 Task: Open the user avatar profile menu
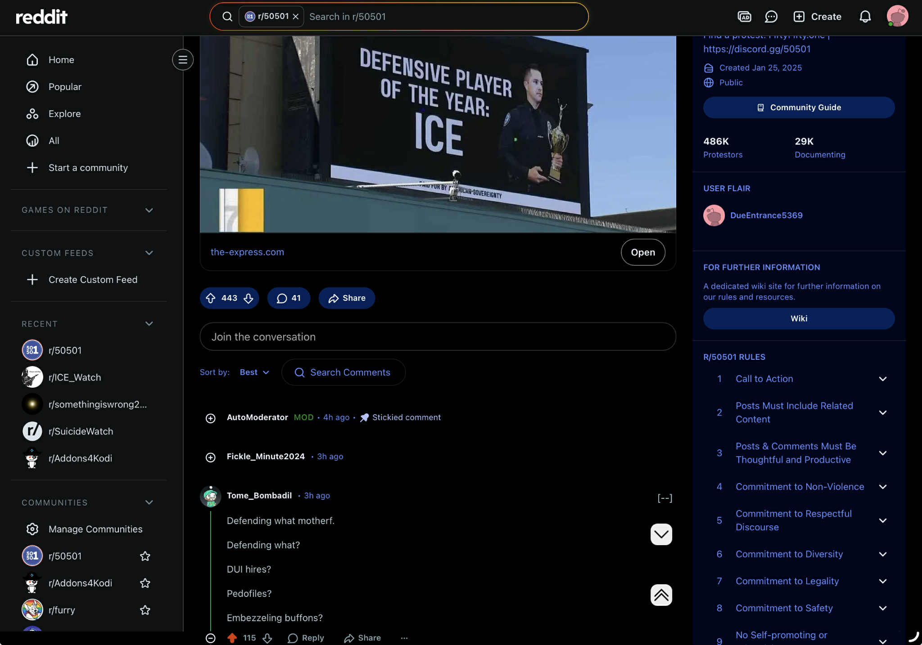pos(897,17)
